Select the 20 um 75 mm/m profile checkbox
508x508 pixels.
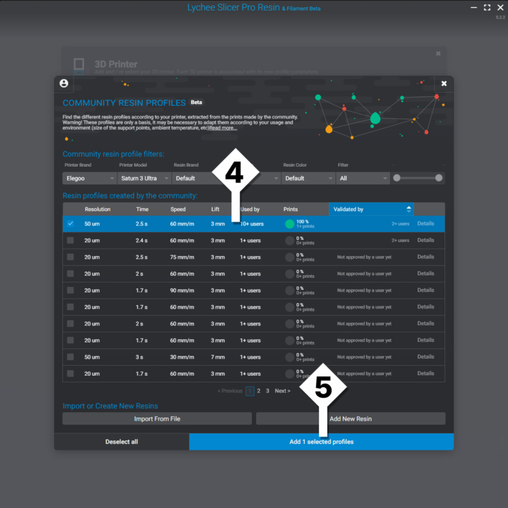70,257
